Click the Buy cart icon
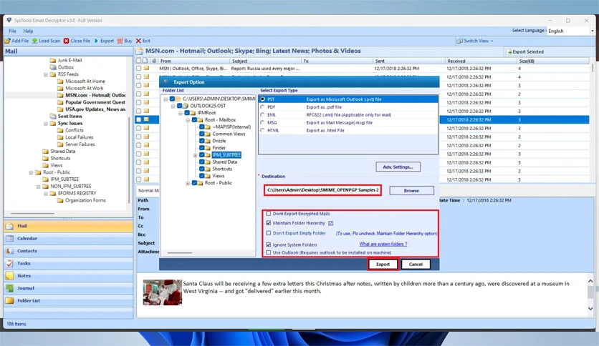Viewport: 599px width, 346px height. click(120, 41)
